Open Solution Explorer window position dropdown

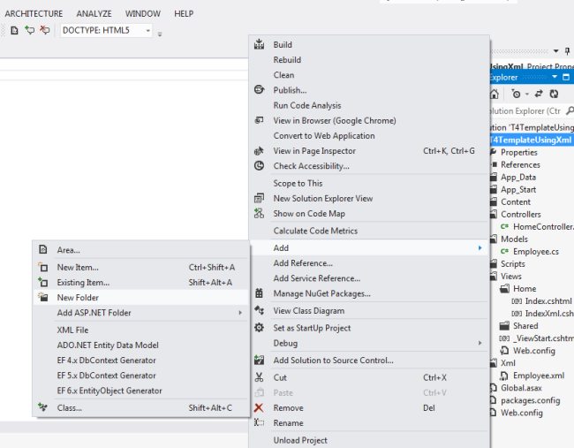555,77
